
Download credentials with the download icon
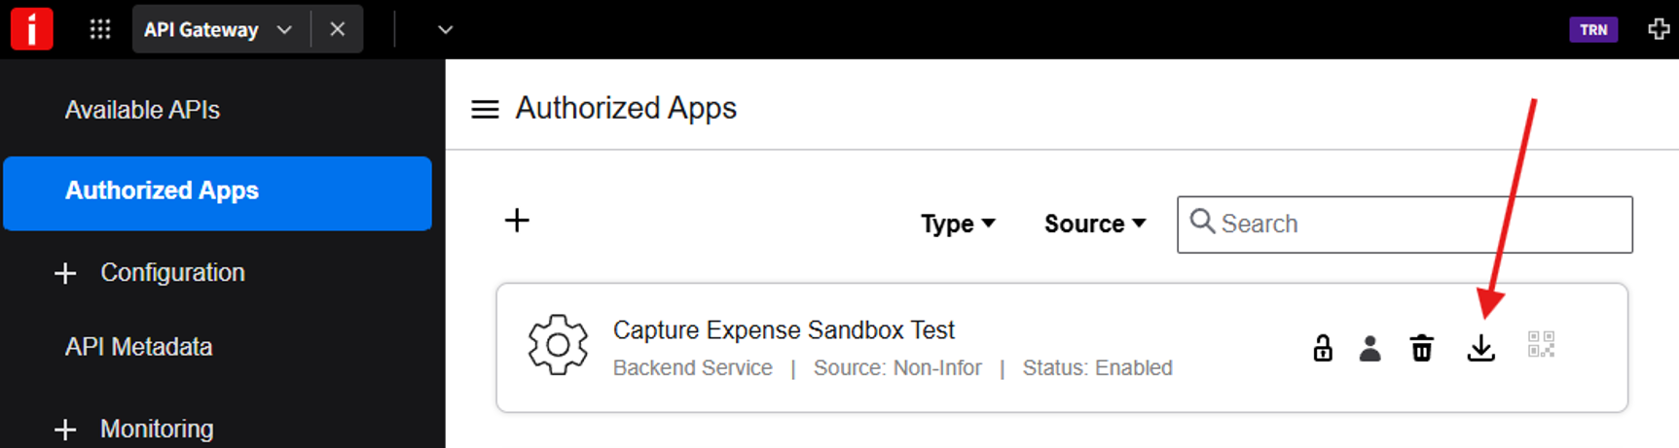pos(1480,348)
